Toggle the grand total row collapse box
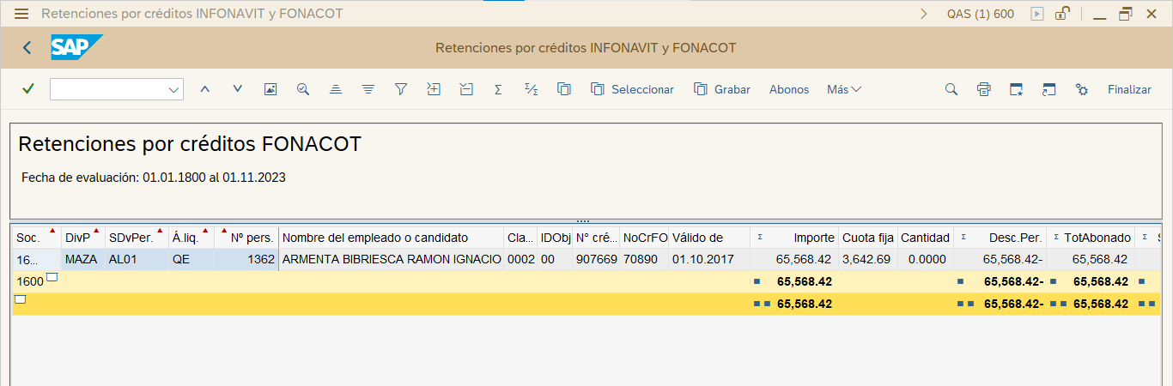1173x386 pixels. 21,299
